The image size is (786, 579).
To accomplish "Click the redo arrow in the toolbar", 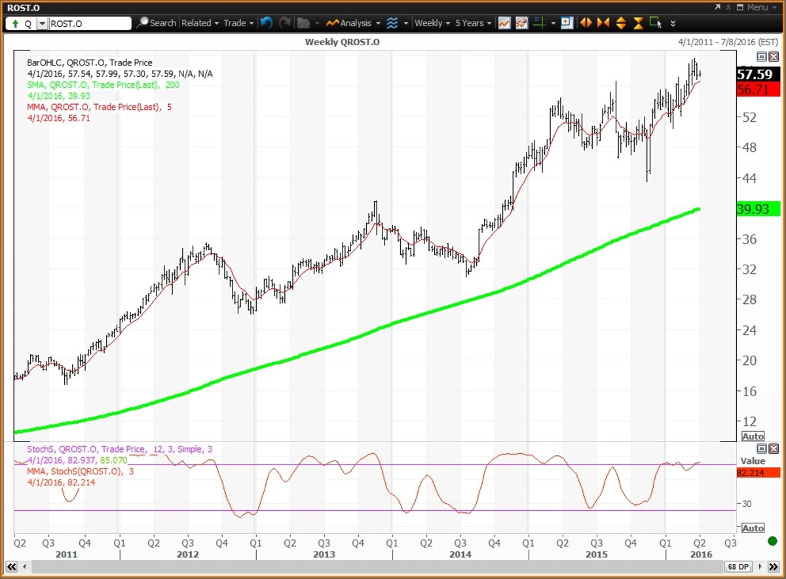I will click(284, 23).
